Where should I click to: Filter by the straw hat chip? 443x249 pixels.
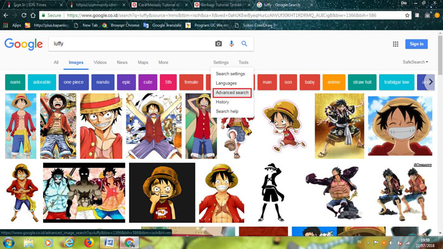point(362,82)
